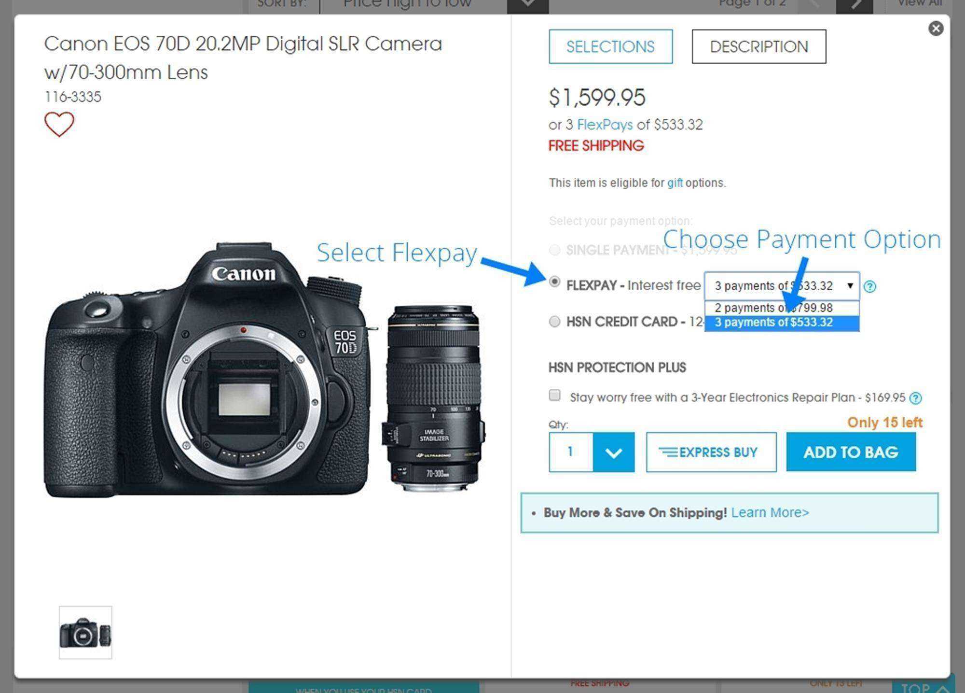Screen dimensions: 965x693
Task: Switch to the Description tab
Action: 759,46
